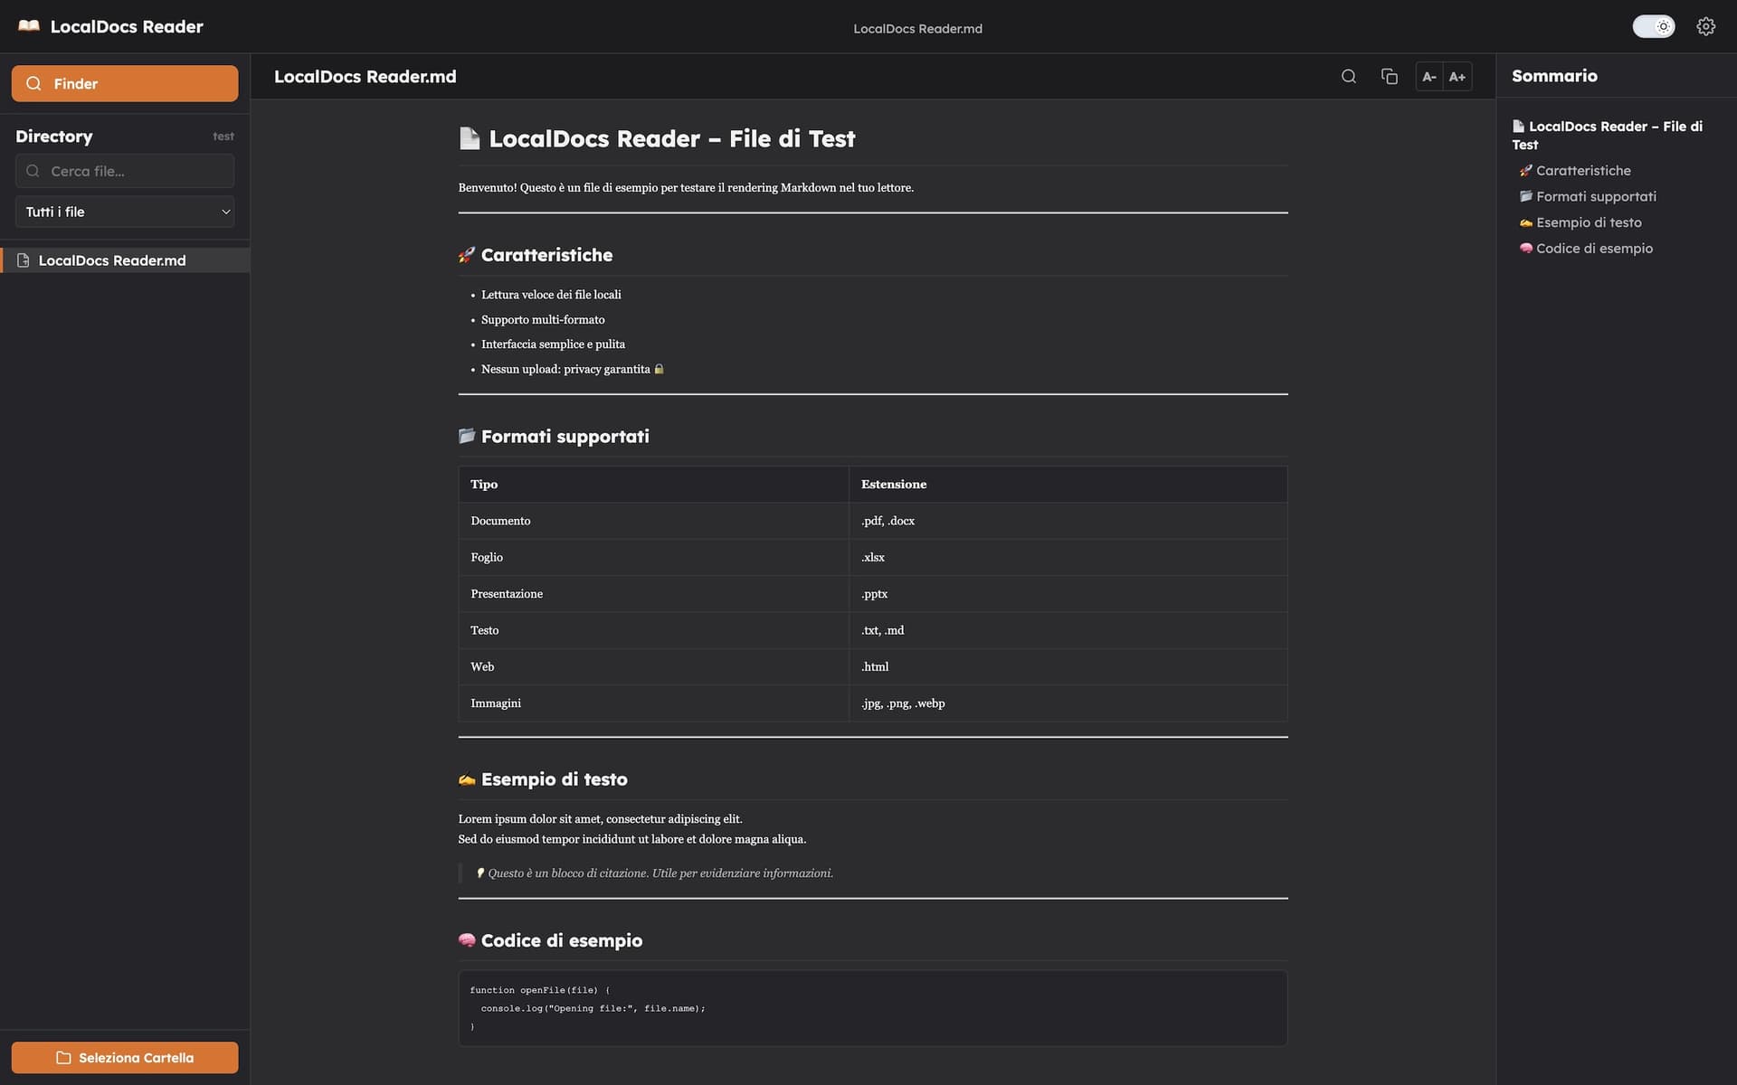Click the Presentazione table cell
This screenshot has height=1085, width=1737.
[654, 594]
